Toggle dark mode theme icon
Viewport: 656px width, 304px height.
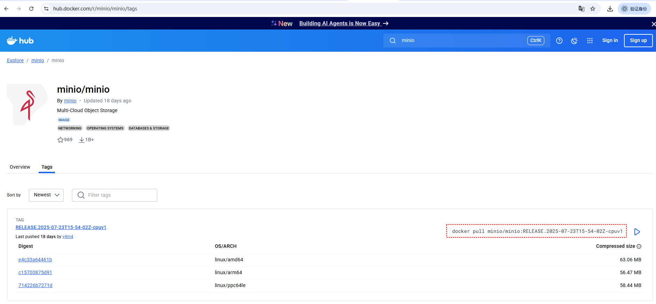click(x=575, y=41)
